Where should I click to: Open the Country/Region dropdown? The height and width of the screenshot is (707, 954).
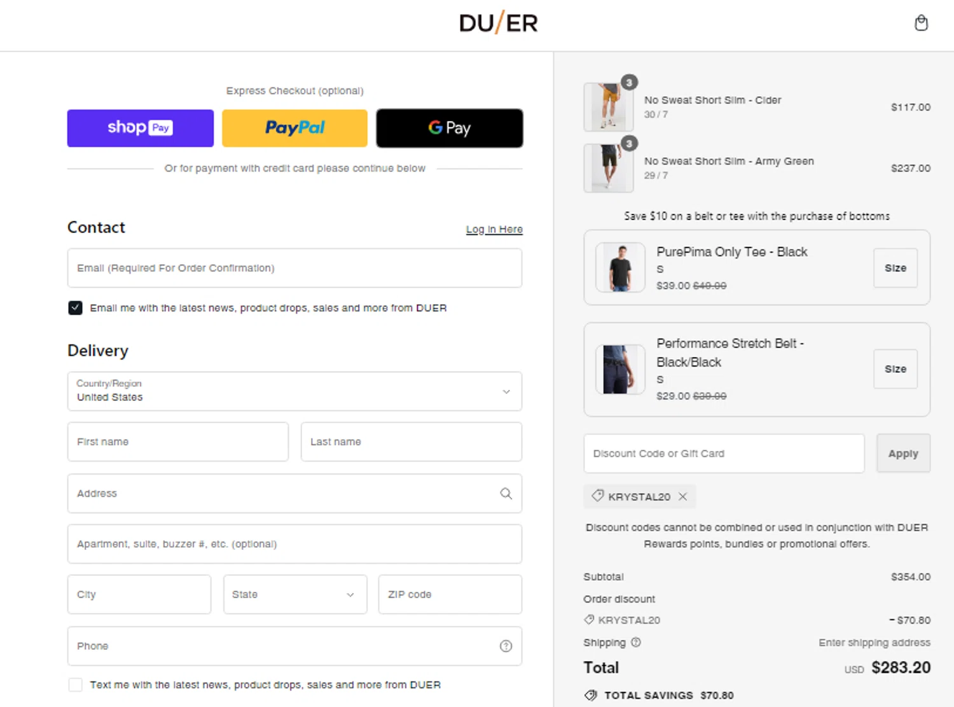click(294, 391)
